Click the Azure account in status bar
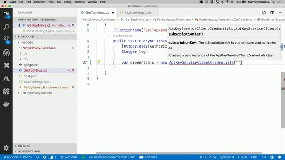The height and width of the screenshot is (160, 285). click(112, 157)
